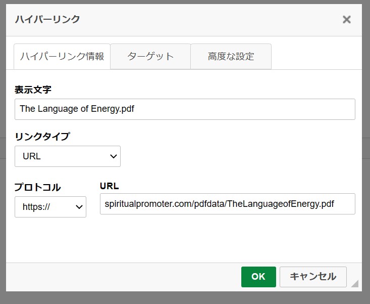Click the プロトコル label

click(x=37, y=187)
